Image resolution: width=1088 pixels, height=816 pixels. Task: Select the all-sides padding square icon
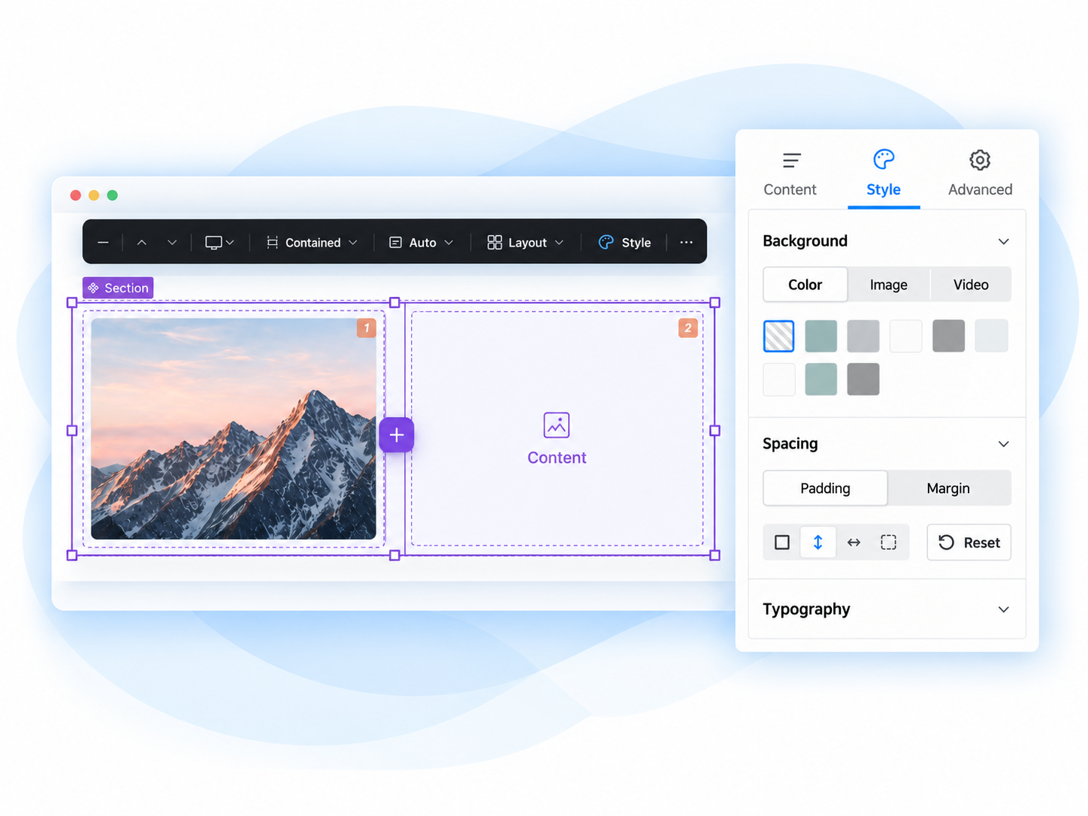tap(782, 542)
